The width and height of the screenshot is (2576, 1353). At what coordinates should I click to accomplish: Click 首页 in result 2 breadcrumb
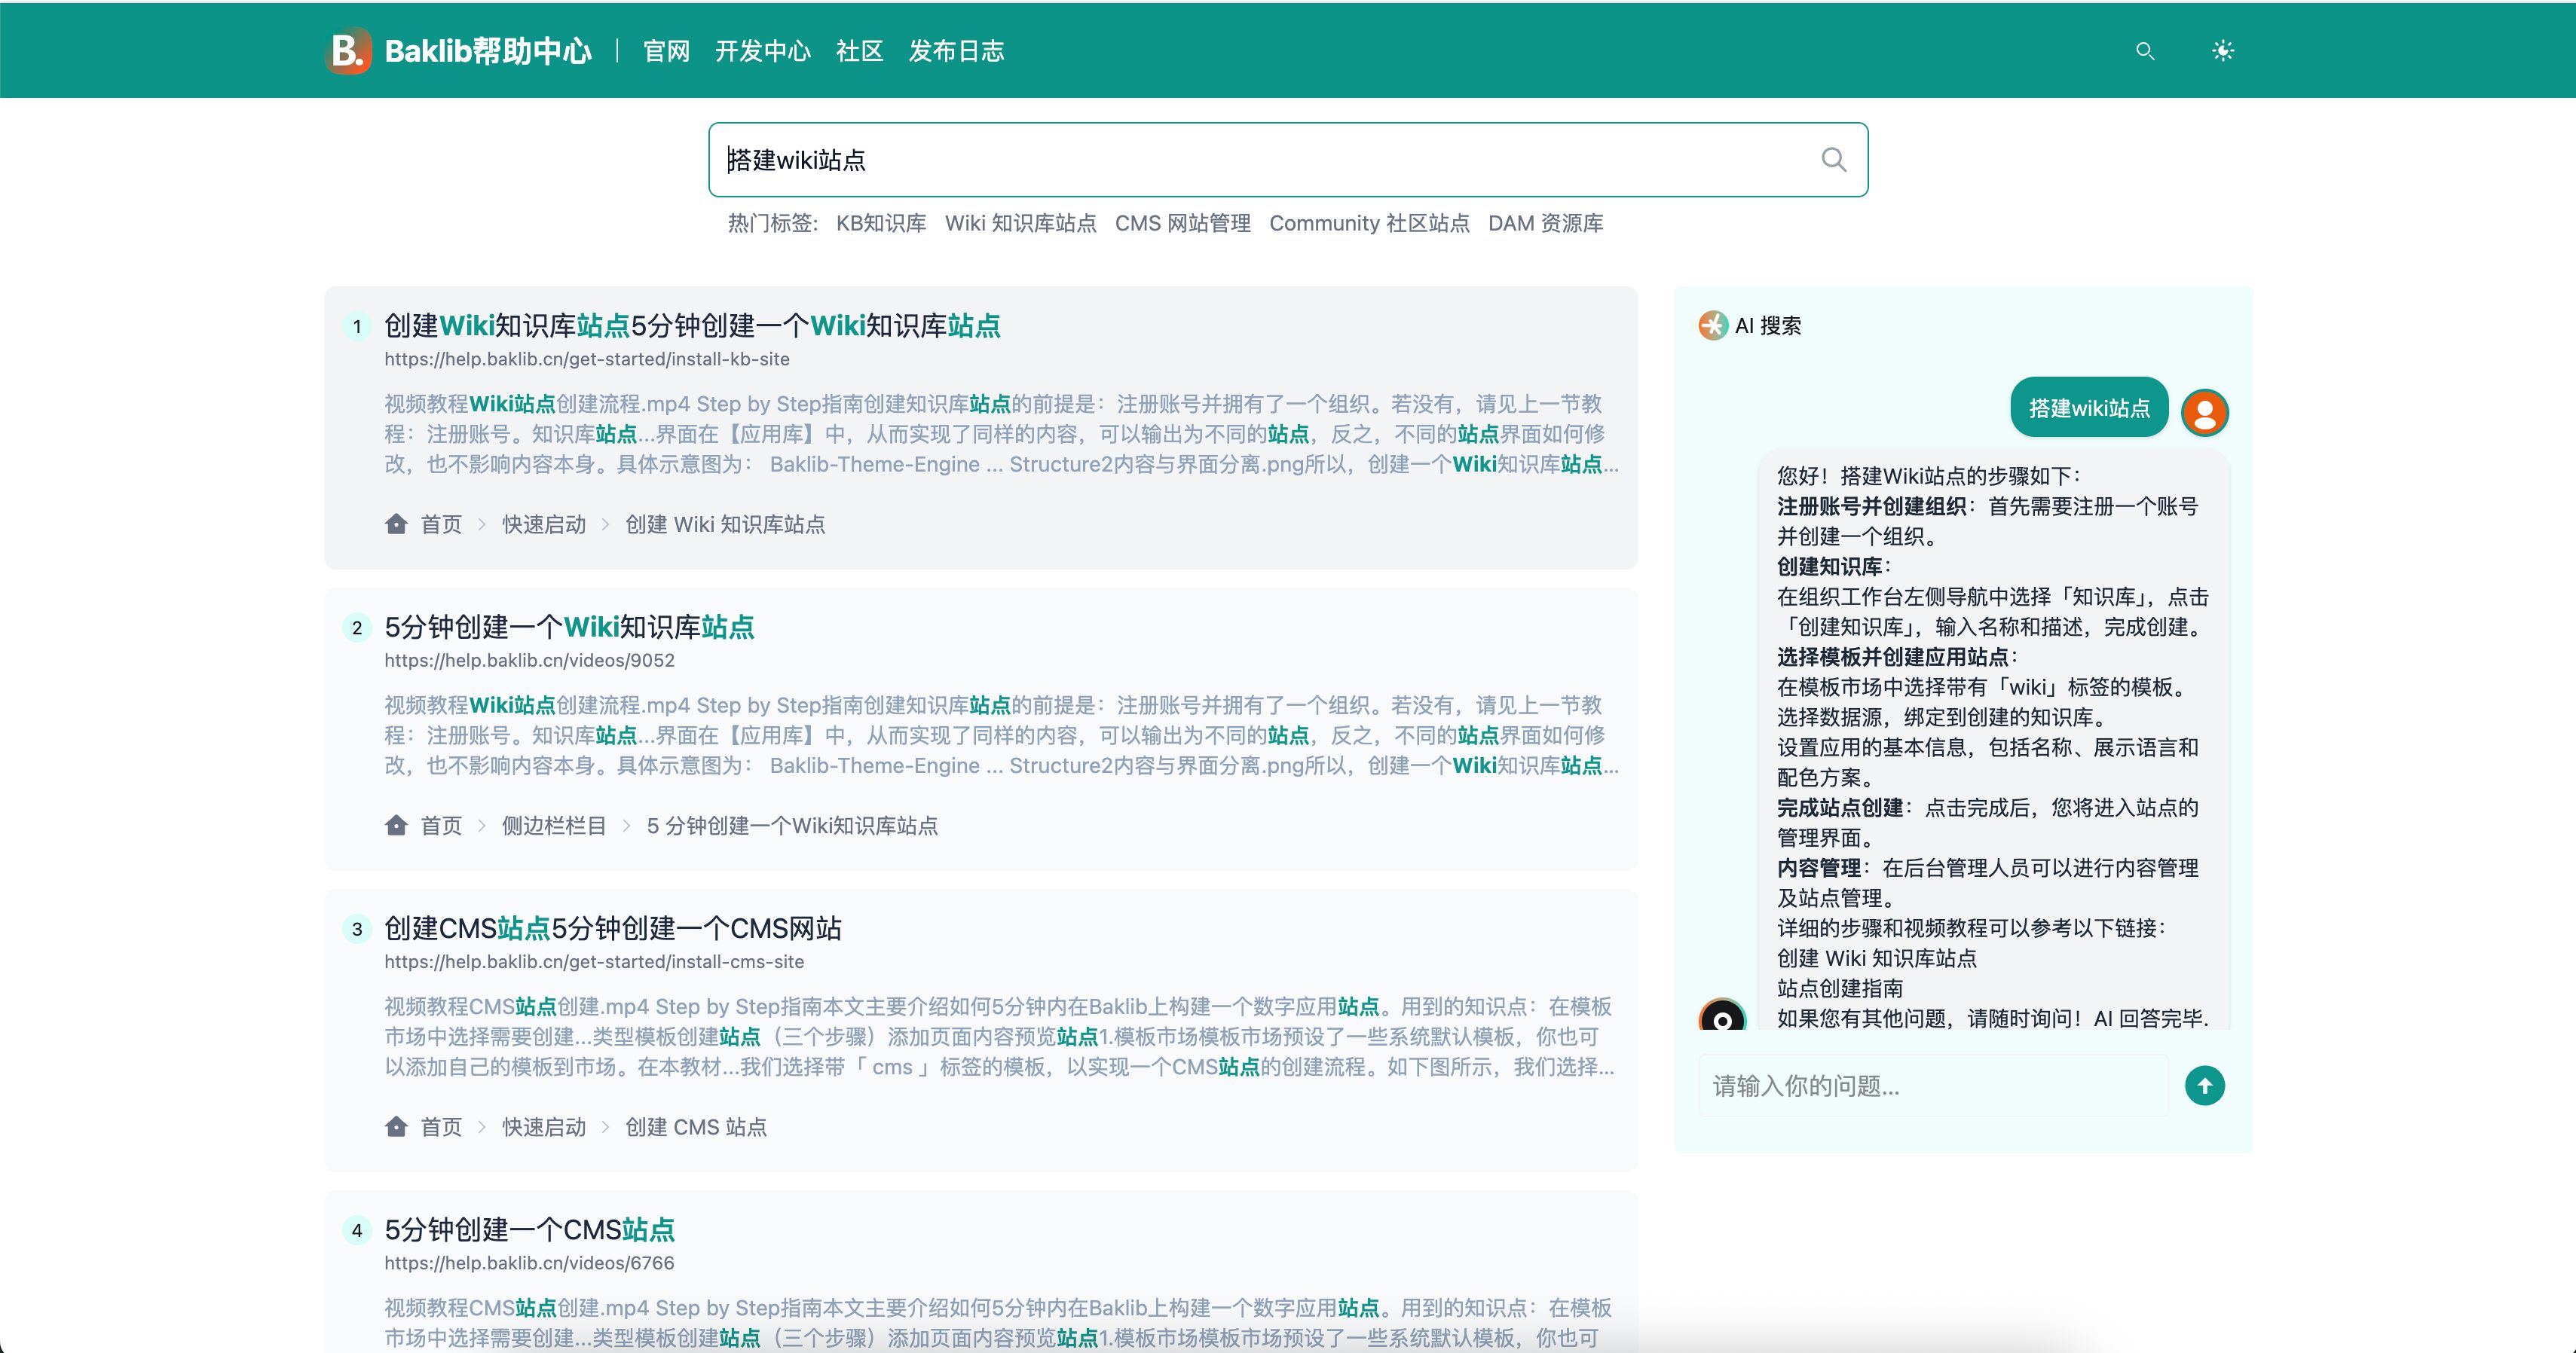pyautogui.click(x=441, y=826)
